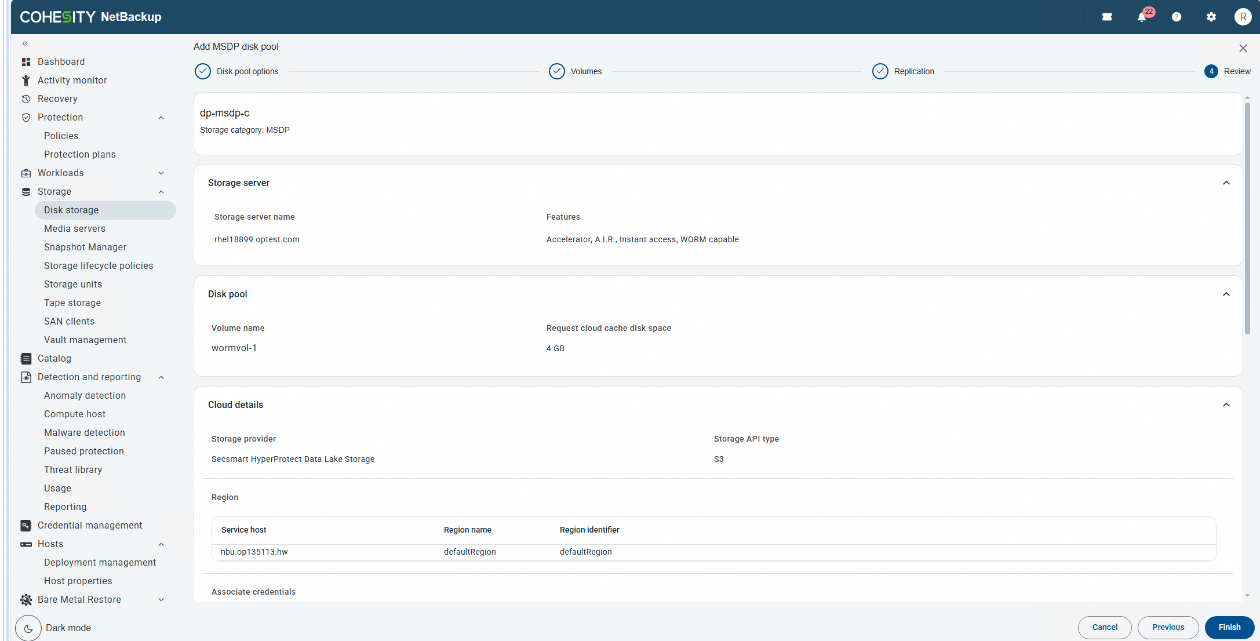
Task: Open Anomaly detection page
Action: [85, 395]
